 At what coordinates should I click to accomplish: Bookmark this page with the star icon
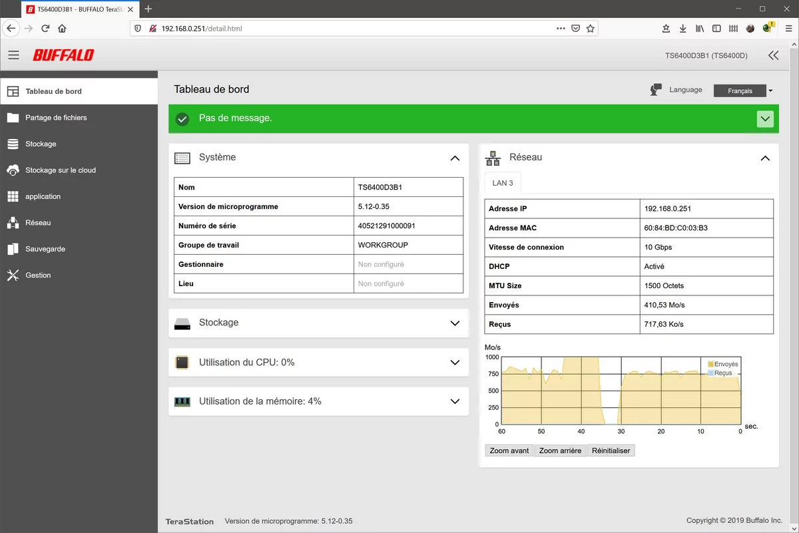(x=590, y=29)
